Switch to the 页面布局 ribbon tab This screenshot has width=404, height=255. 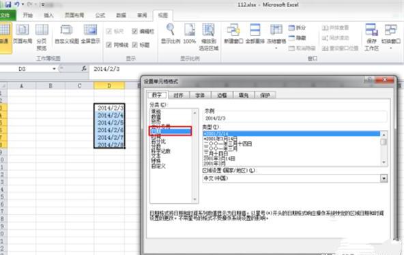[74, 16]
